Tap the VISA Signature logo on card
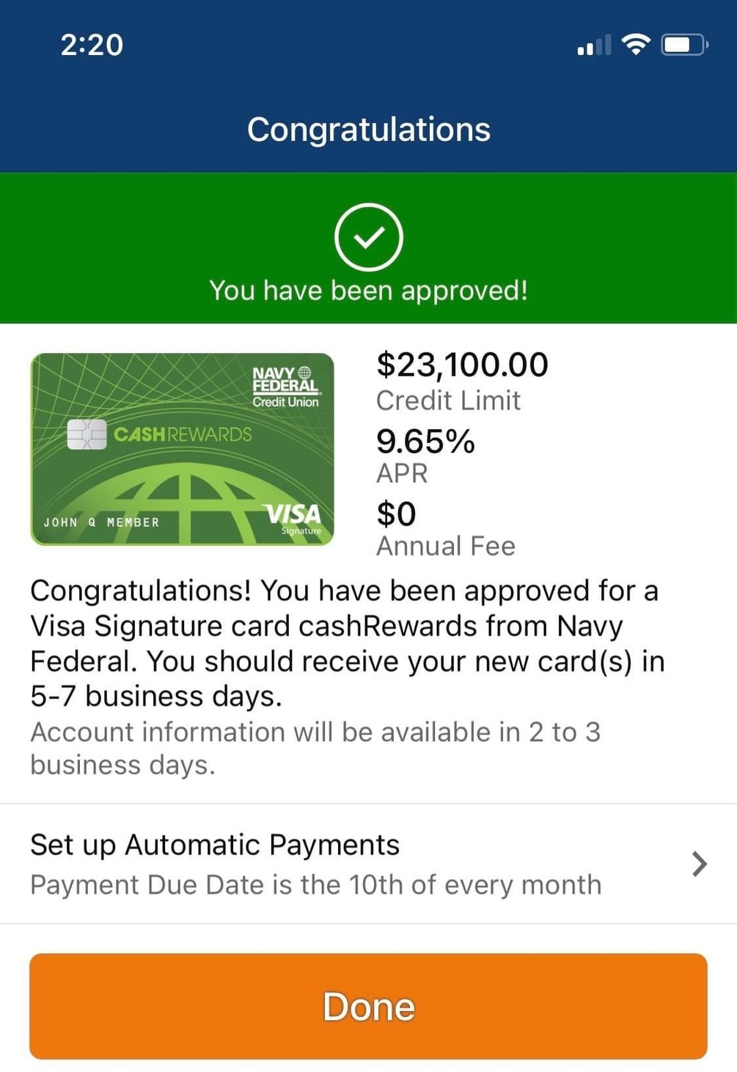Viewport: 737px width, 1072px height. click(x=293, y=517)
